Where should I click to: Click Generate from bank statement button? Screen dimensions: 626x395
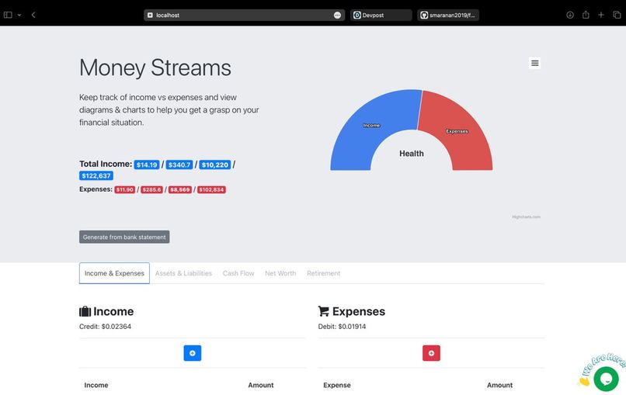coord(124,237)
